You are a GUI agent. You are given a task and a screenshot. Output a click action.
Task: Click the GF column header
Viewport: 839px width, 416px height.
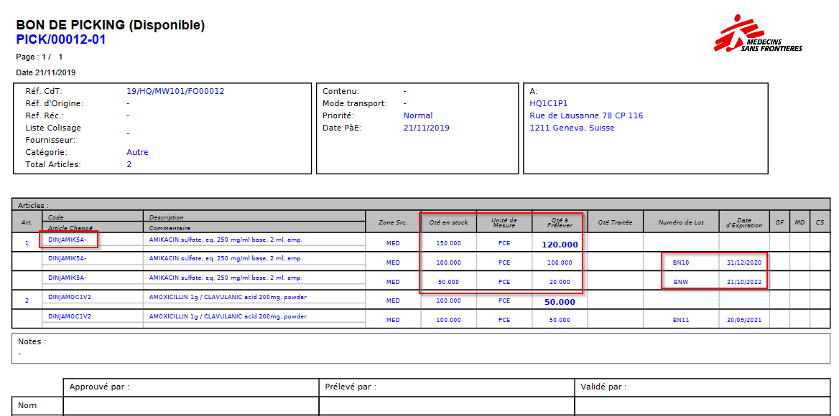point(779,222)
